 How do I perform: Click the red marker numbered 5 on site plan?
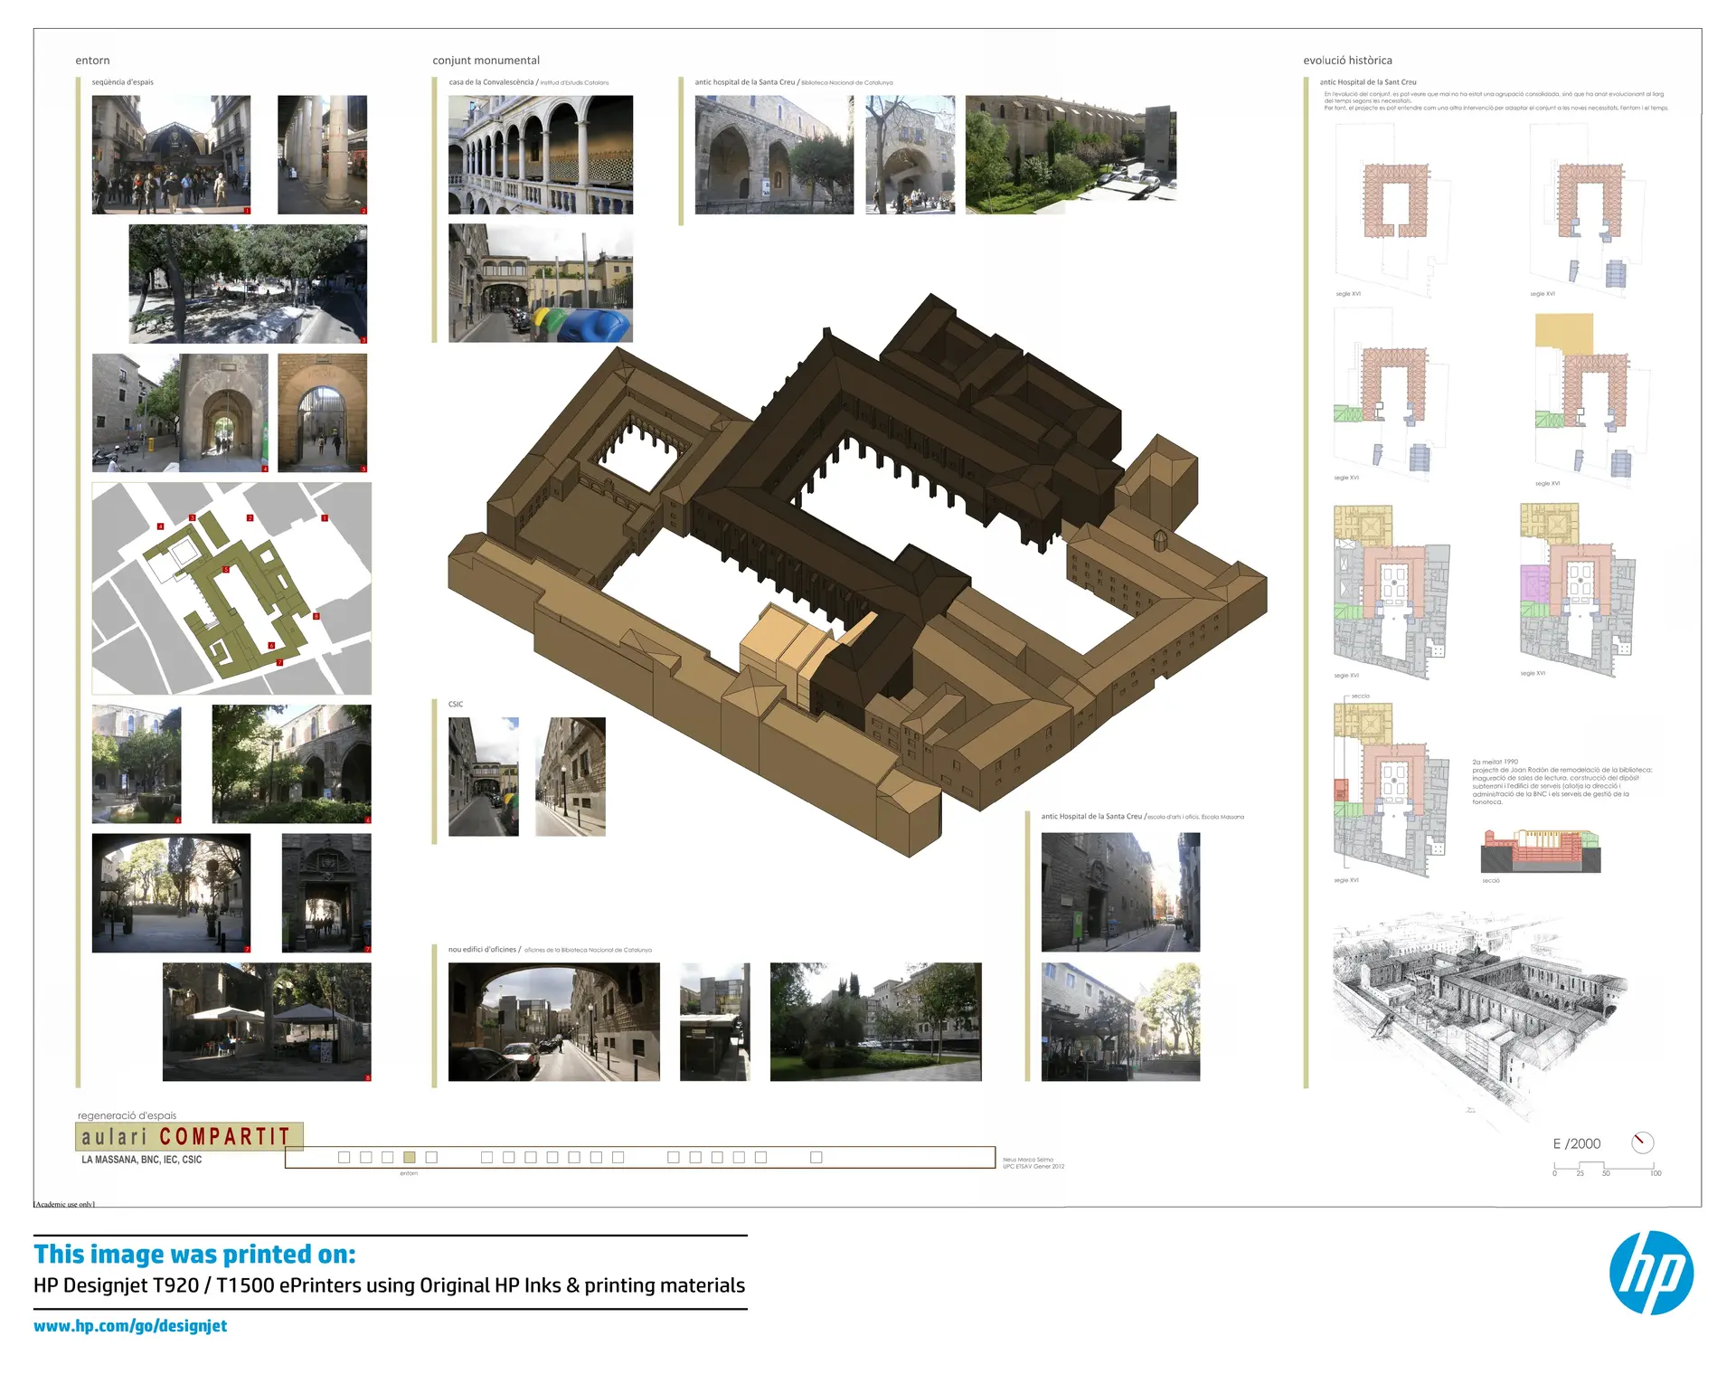[226, 570]
